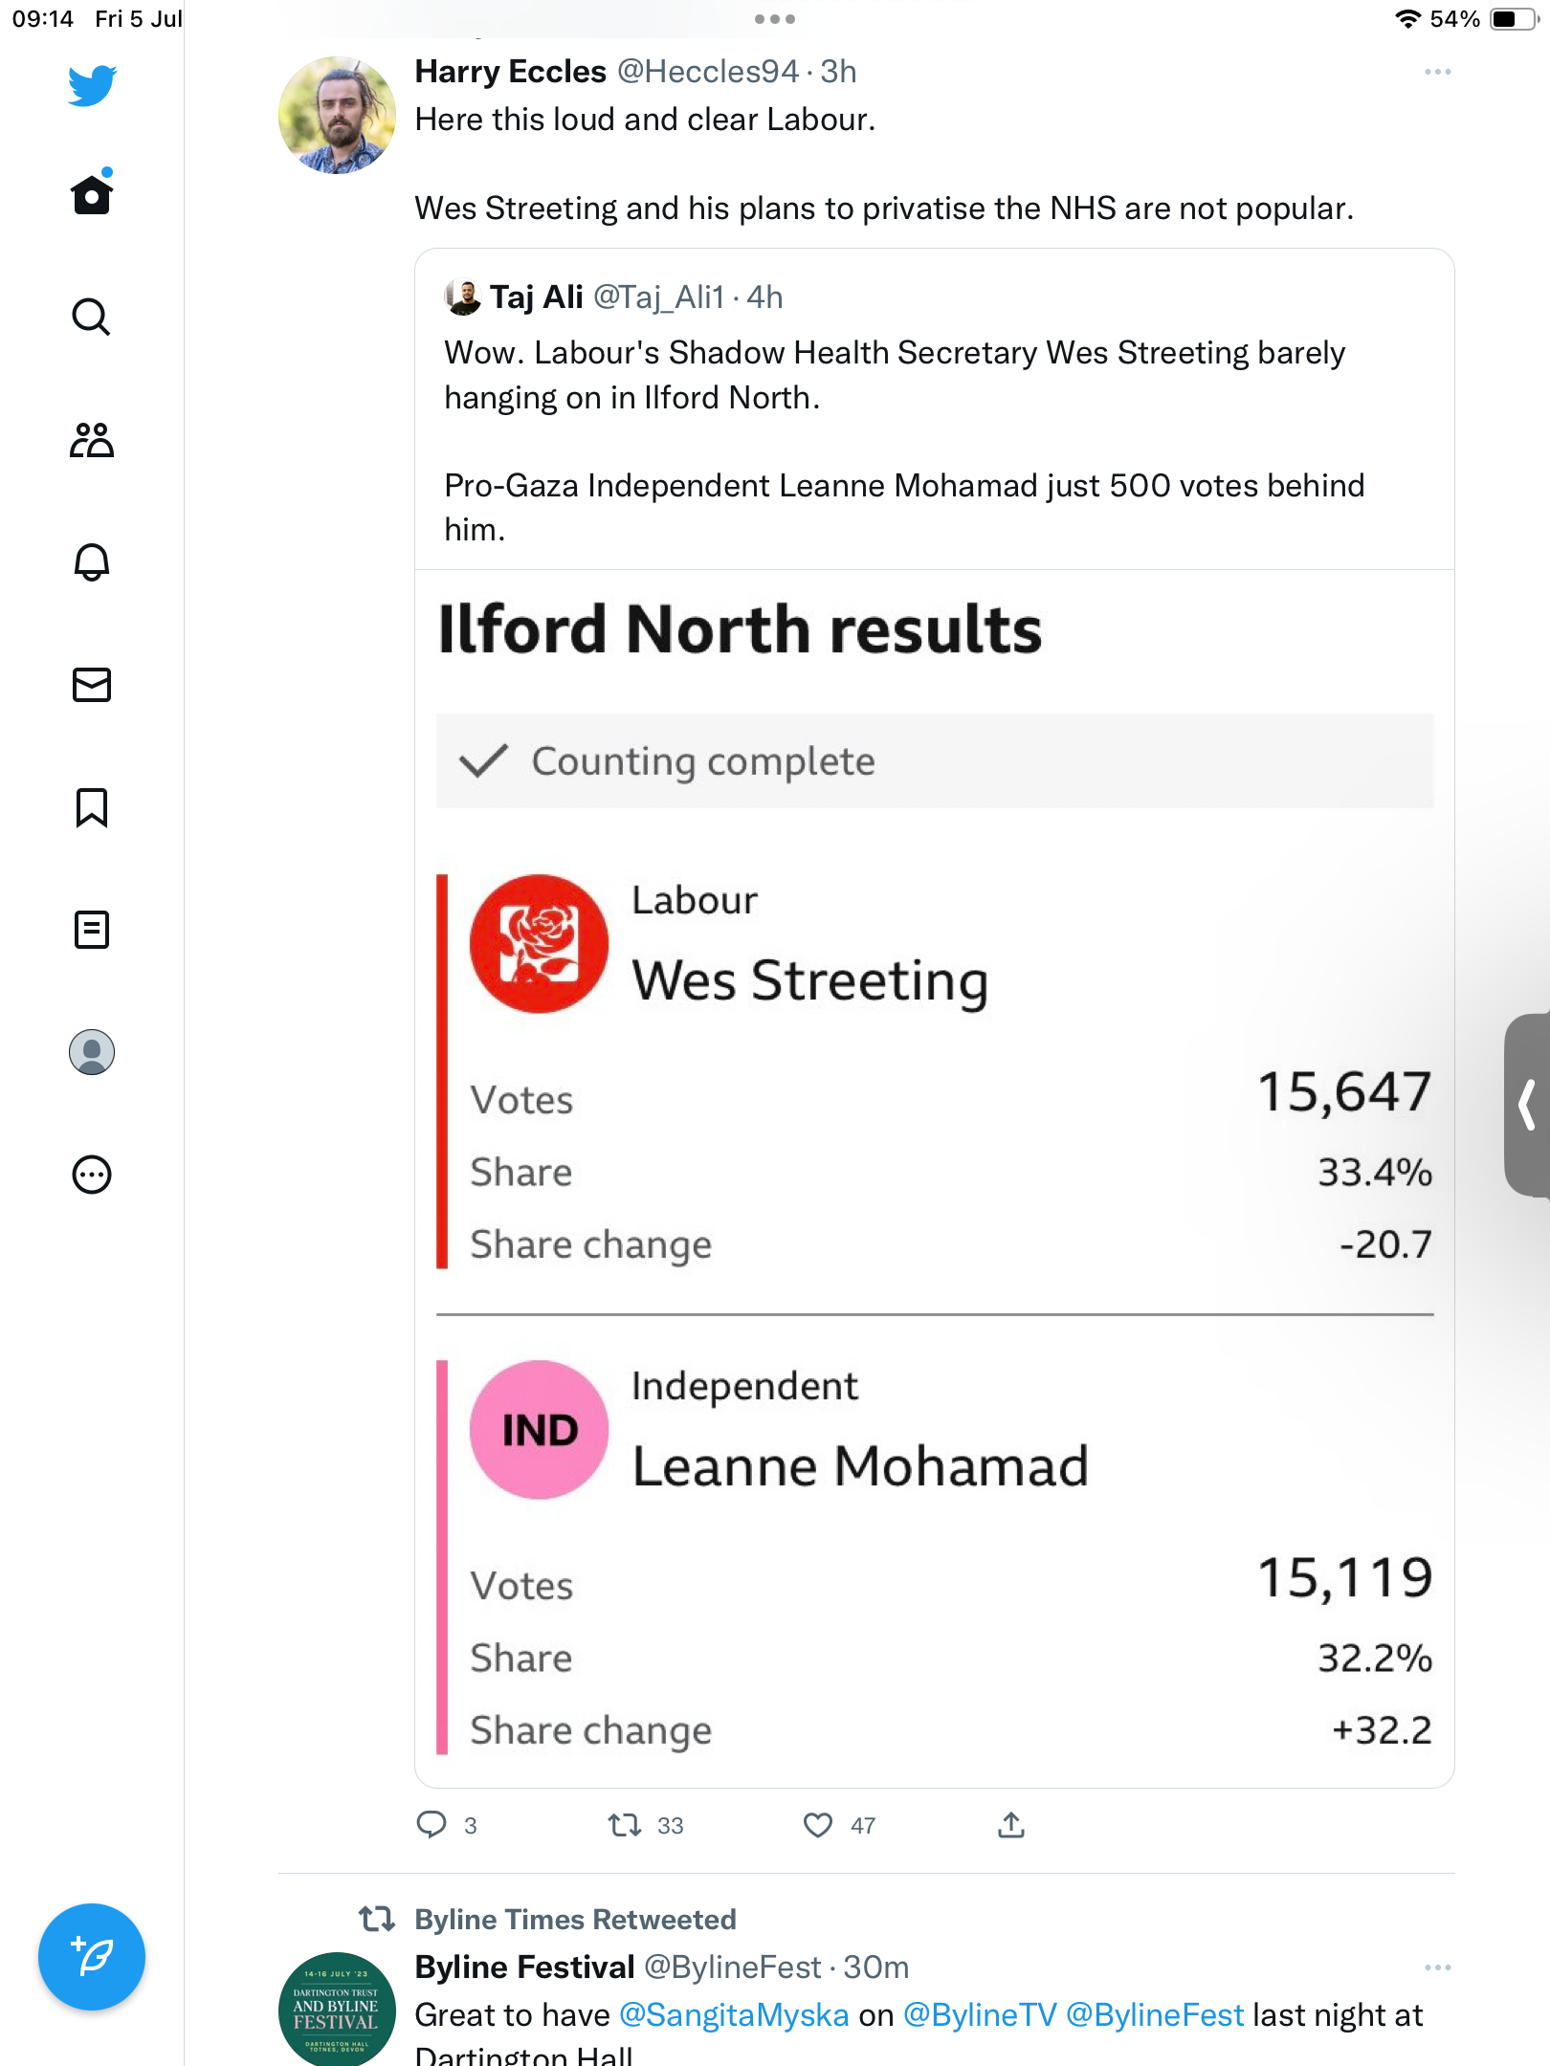Retweet Harry Eccles' tweet

626,1825
